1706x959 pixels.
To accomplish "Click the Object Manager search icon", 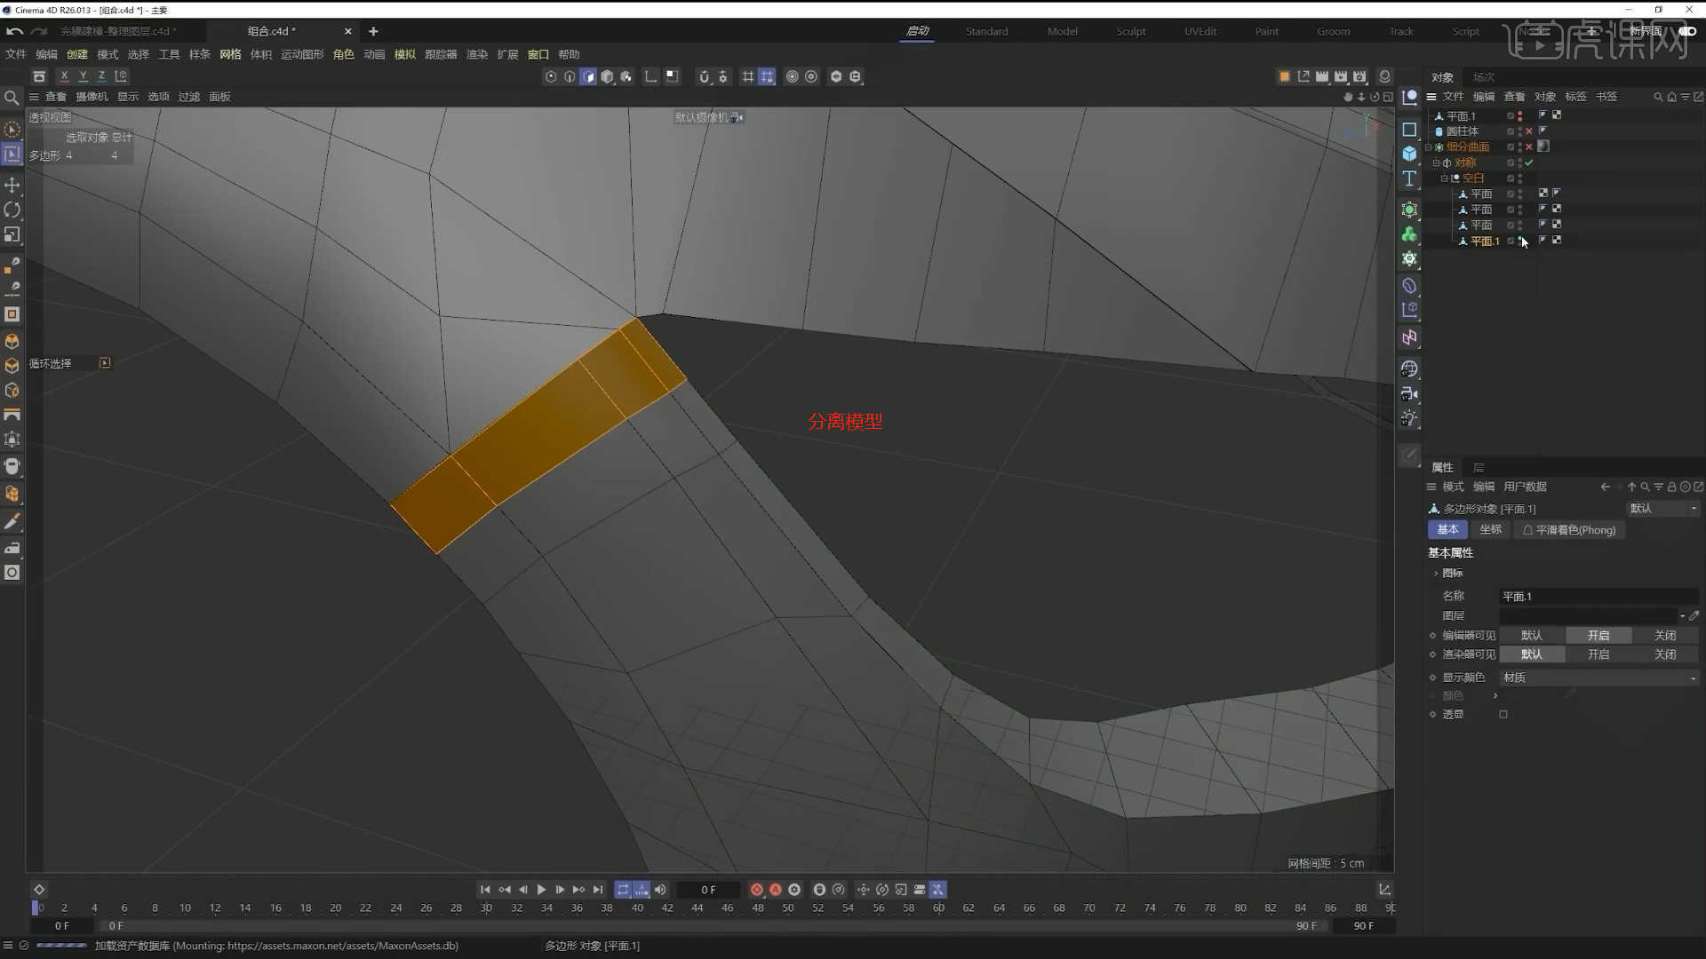I will tap(1658, 97).
